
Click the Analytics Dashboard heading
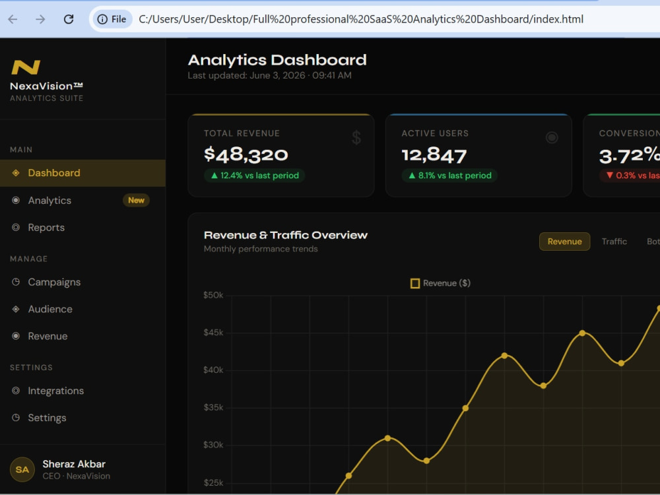coord(277,60)
